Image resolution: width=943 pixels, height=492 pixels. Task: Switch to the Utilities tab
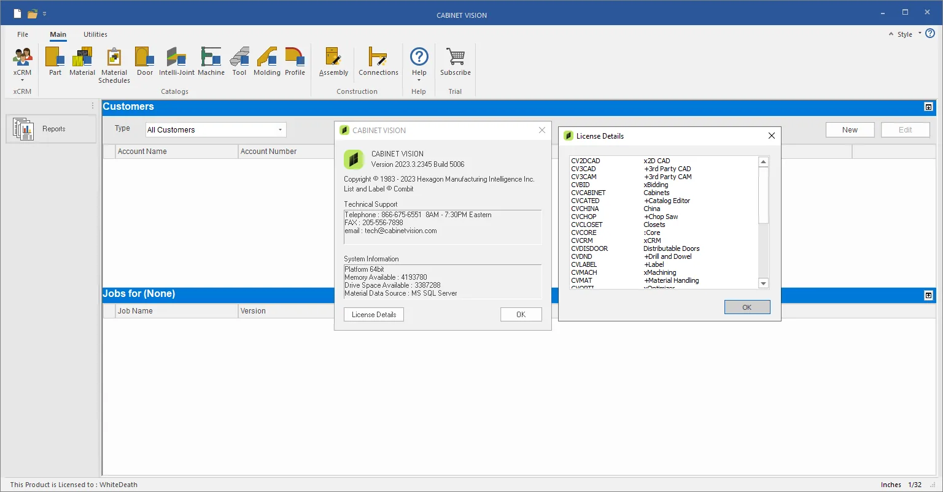pos(95,34)
